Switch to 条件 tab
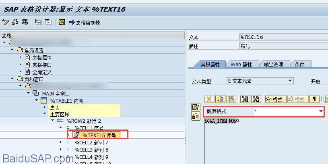This screenshot has width=328, height=164. pos(299,65)
